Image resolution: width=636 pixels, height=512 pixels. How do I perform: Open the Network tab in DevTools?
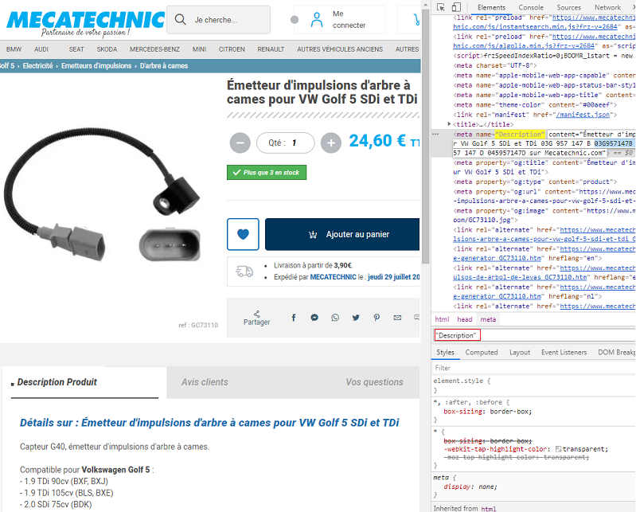tap(607, 7)
